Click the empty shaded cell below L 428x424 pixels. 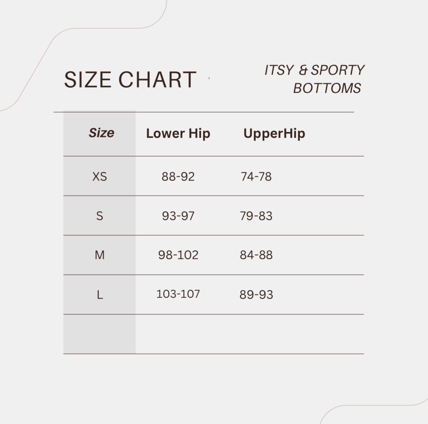pos(99,334)
